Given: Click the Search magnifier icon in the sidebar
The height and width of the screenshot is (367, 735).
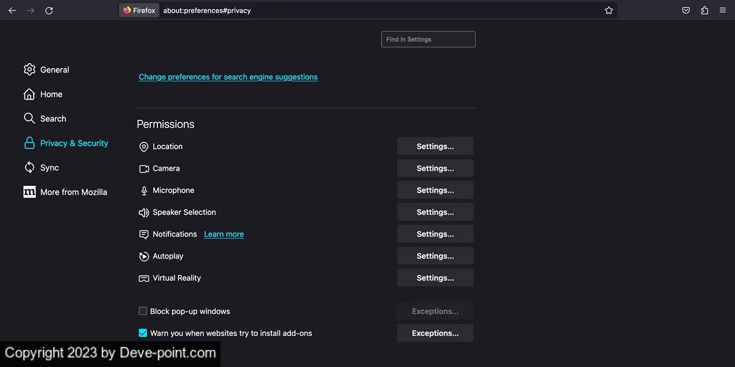Looking at the screenshot, I should click(x=29, y=119).
